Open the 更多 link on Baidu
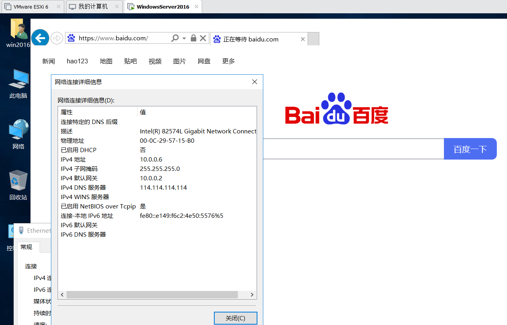Image resolution: width=507 pixels, height=325 pixels. point(228,61)
